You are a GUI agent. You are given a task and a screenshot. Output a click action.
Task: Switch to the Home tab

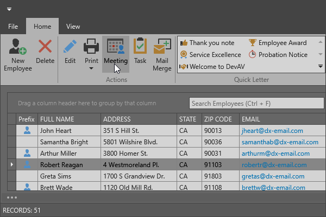pyautogui.click(x=42, y=27)
